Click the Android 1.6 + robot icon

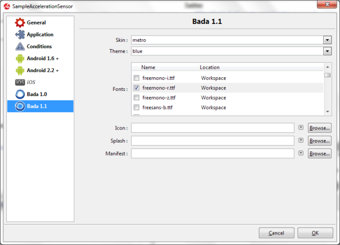tap(20, 59)
